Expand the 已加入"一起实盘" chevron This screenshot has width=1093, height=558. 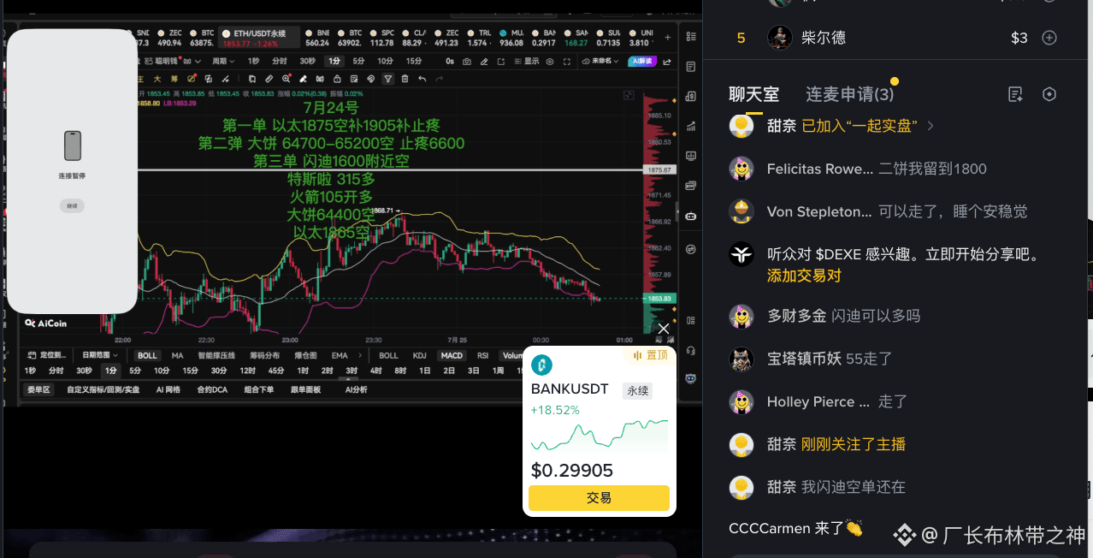click(x=931, y=126)
